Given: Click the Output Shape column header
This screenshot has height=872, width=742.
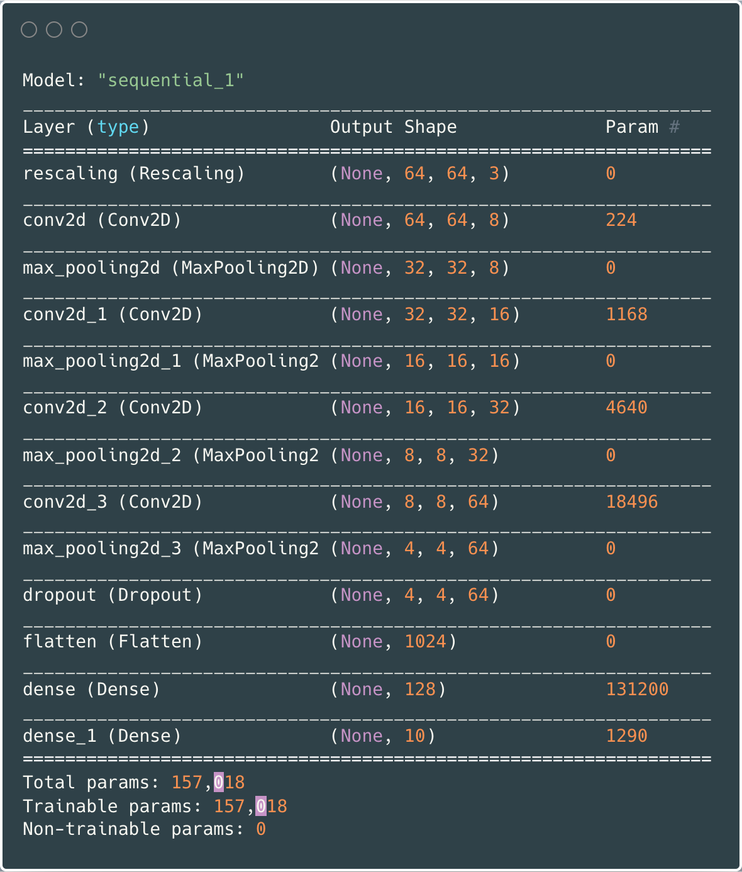Looking at the screenshot, I should tap(393, 127).
